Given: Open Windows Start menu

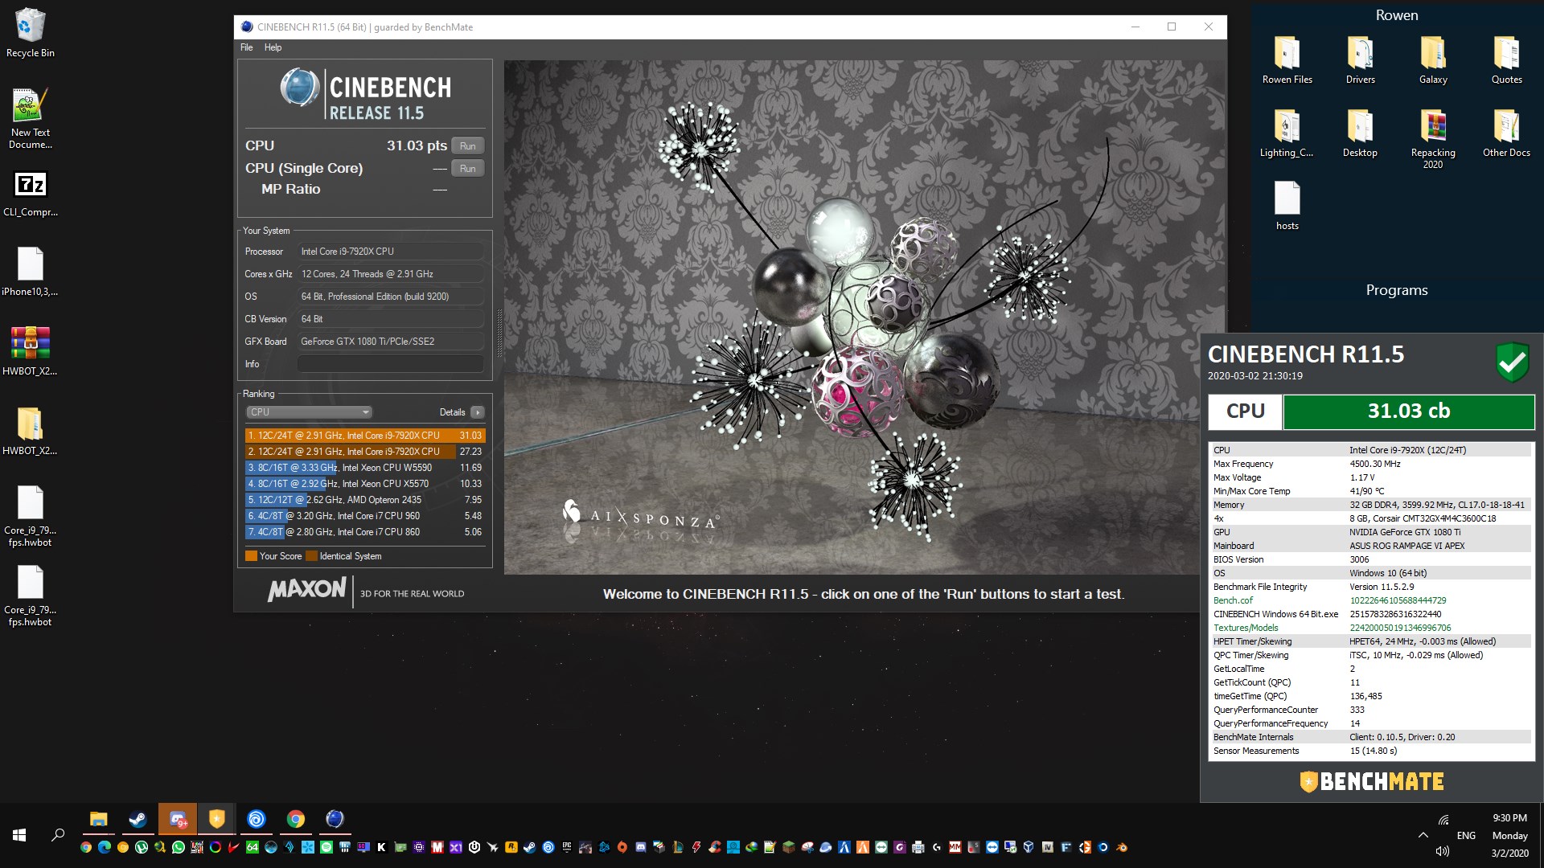Looking at the screenshot, I should coord(19,835).
